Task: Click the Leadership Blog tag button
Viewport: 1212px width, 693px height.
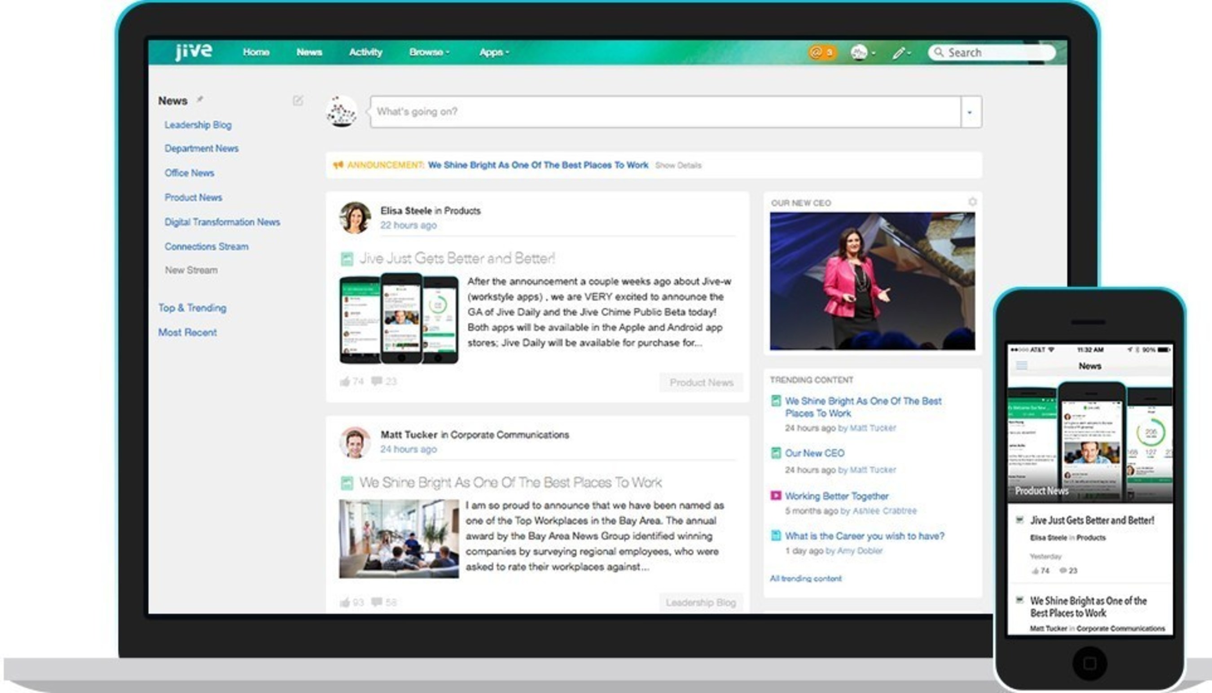Action: (x=701, y=602)
